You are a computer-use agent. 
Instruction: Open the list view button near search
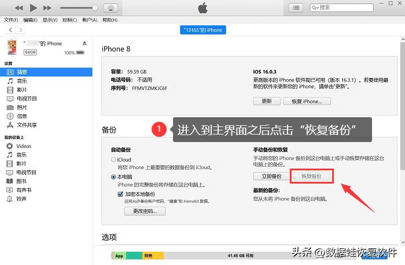click(x=296, y=8)
